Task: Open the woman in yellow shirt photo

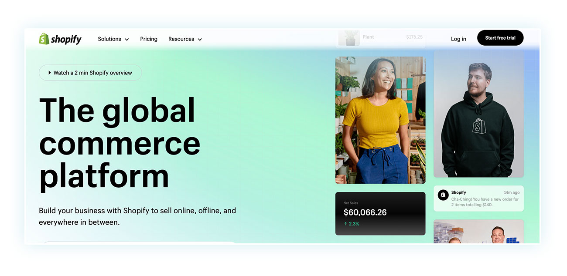Action: pos(380,120)
